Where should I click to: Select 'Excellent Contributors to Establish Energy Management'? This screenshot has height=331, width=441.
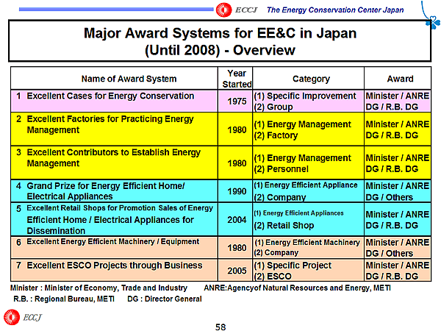click(x=113, y=158)
